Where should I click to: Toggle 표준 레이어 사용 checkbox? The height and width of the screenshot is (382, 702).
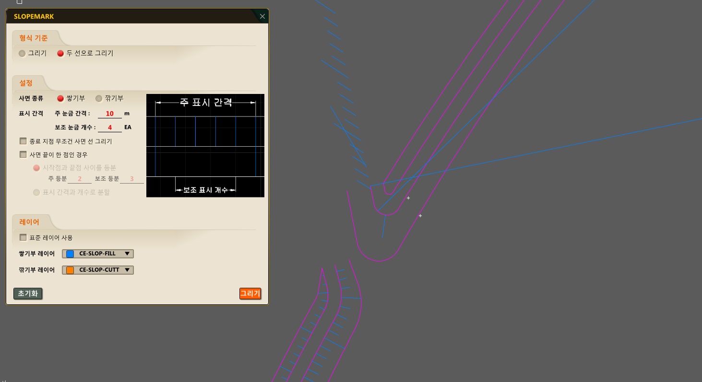coord(23,238)
